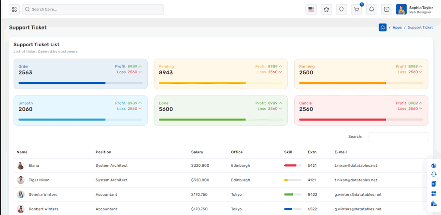441x215 pixels.
Task: Click the four-squares icon in side panel
Action: 434,194
